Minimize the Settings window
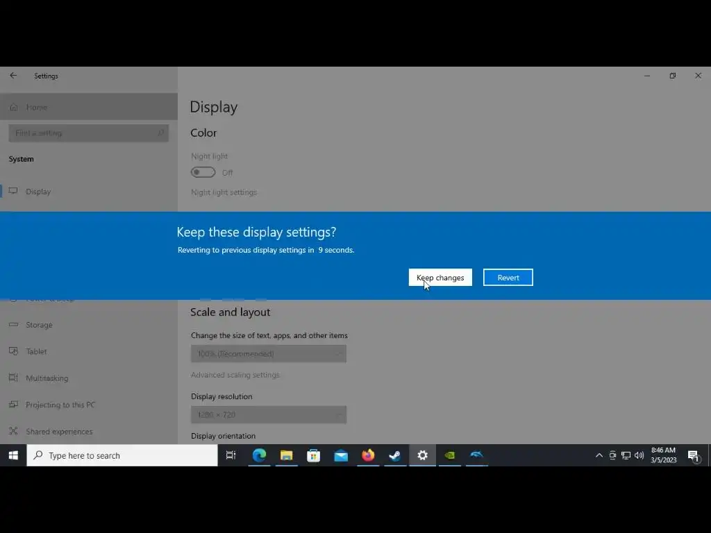The width and height of the screenshot is (711, 533). (647, 76)
